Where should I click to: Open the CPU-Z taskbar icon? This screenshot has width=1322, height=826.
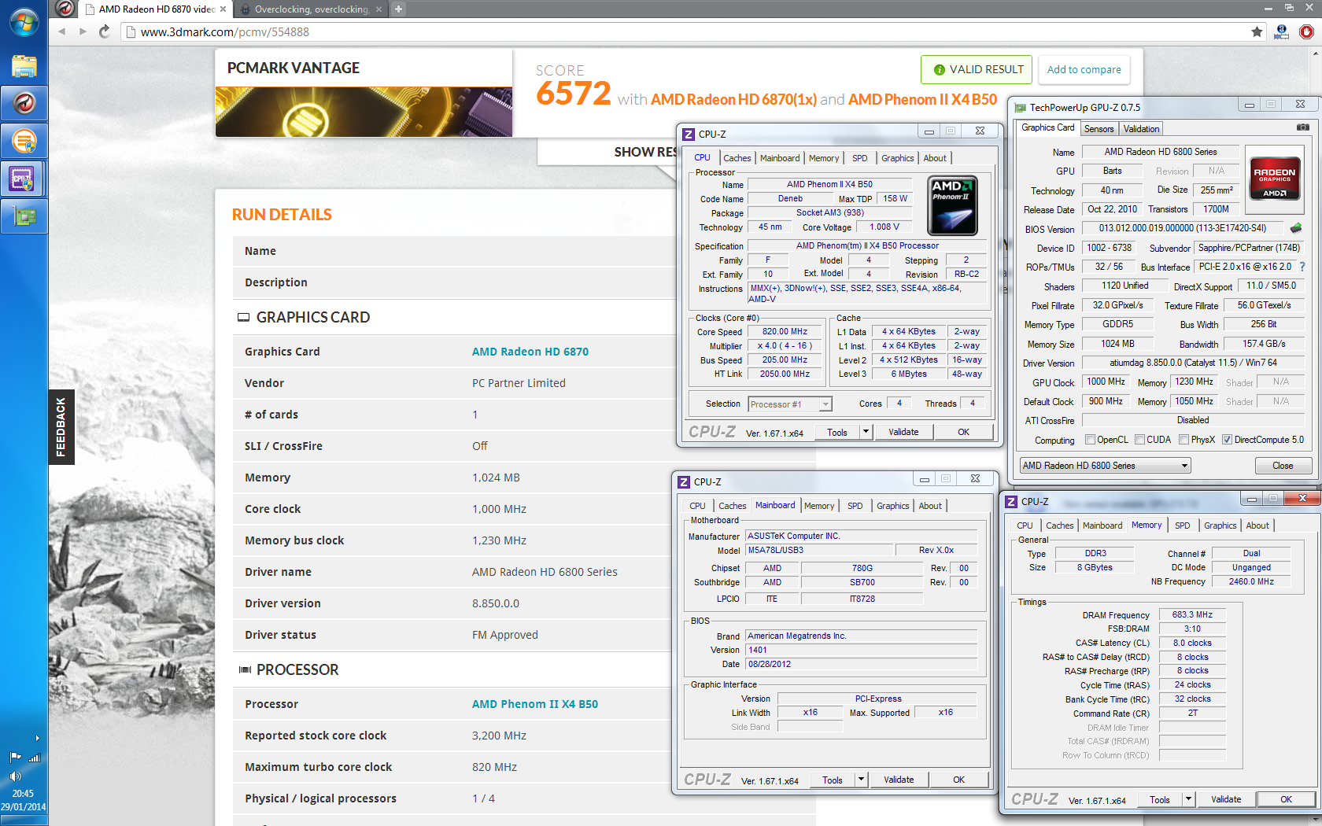(x=24, y=179)
